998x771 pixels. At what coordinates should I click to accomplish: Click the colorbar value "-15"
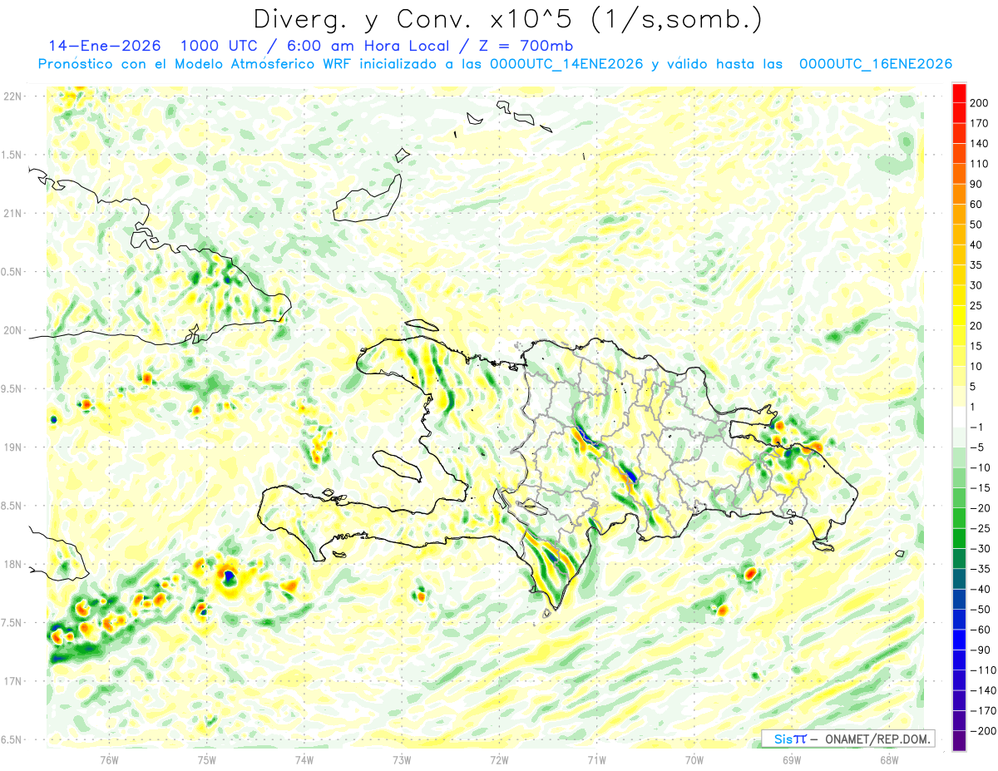click(979, 487)
